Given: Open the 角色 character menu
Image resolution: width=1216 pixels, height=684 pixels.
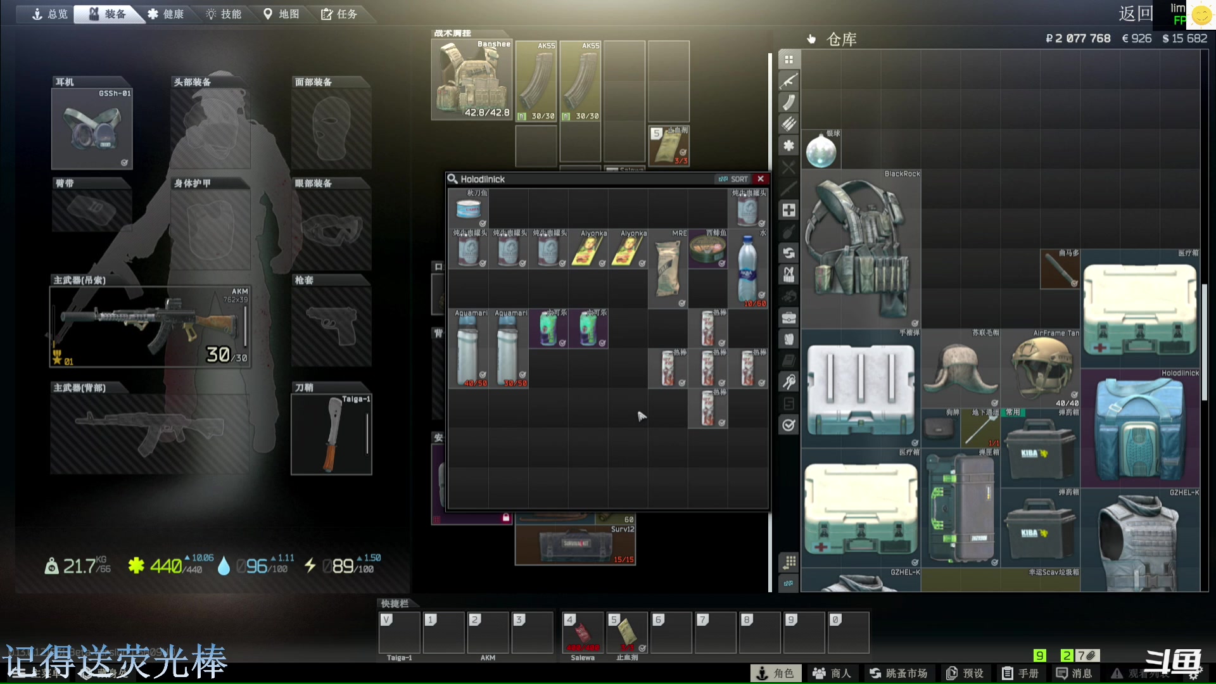Looking at the screenshot, I should (776, 673).
